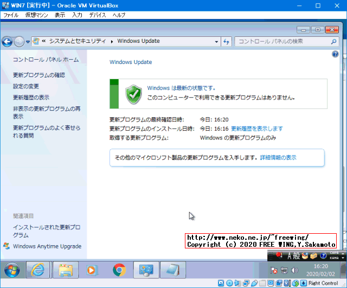
Task: Click the Right Control host key label
Action: [x=323, y=283]
